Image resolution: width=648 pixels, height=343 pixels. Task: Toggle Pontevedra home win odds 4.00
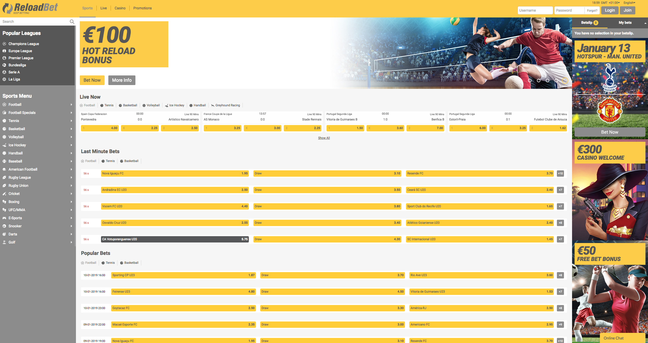[100, 128]
